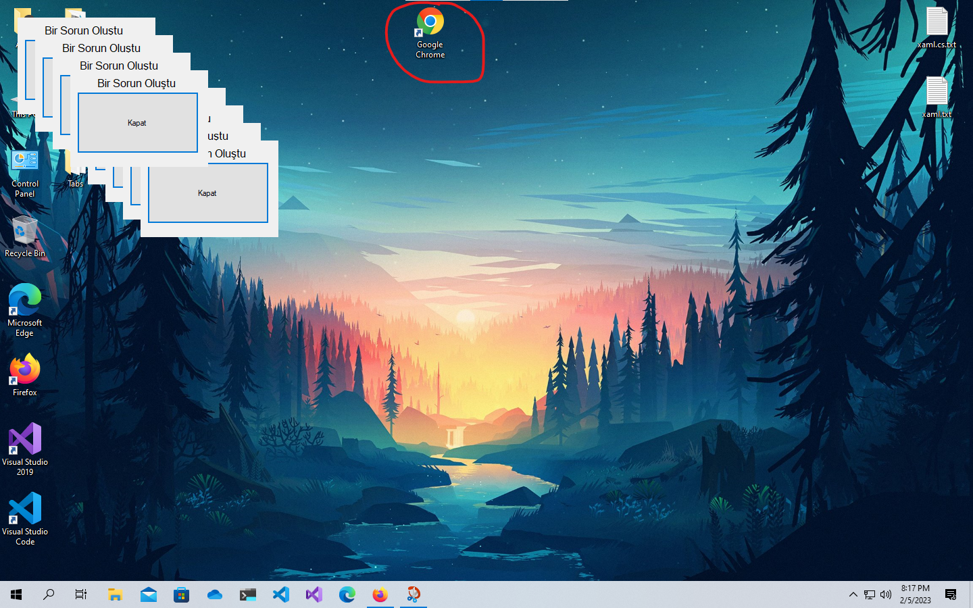Launch the terminal icon in the taskbar

pos(248,594)
